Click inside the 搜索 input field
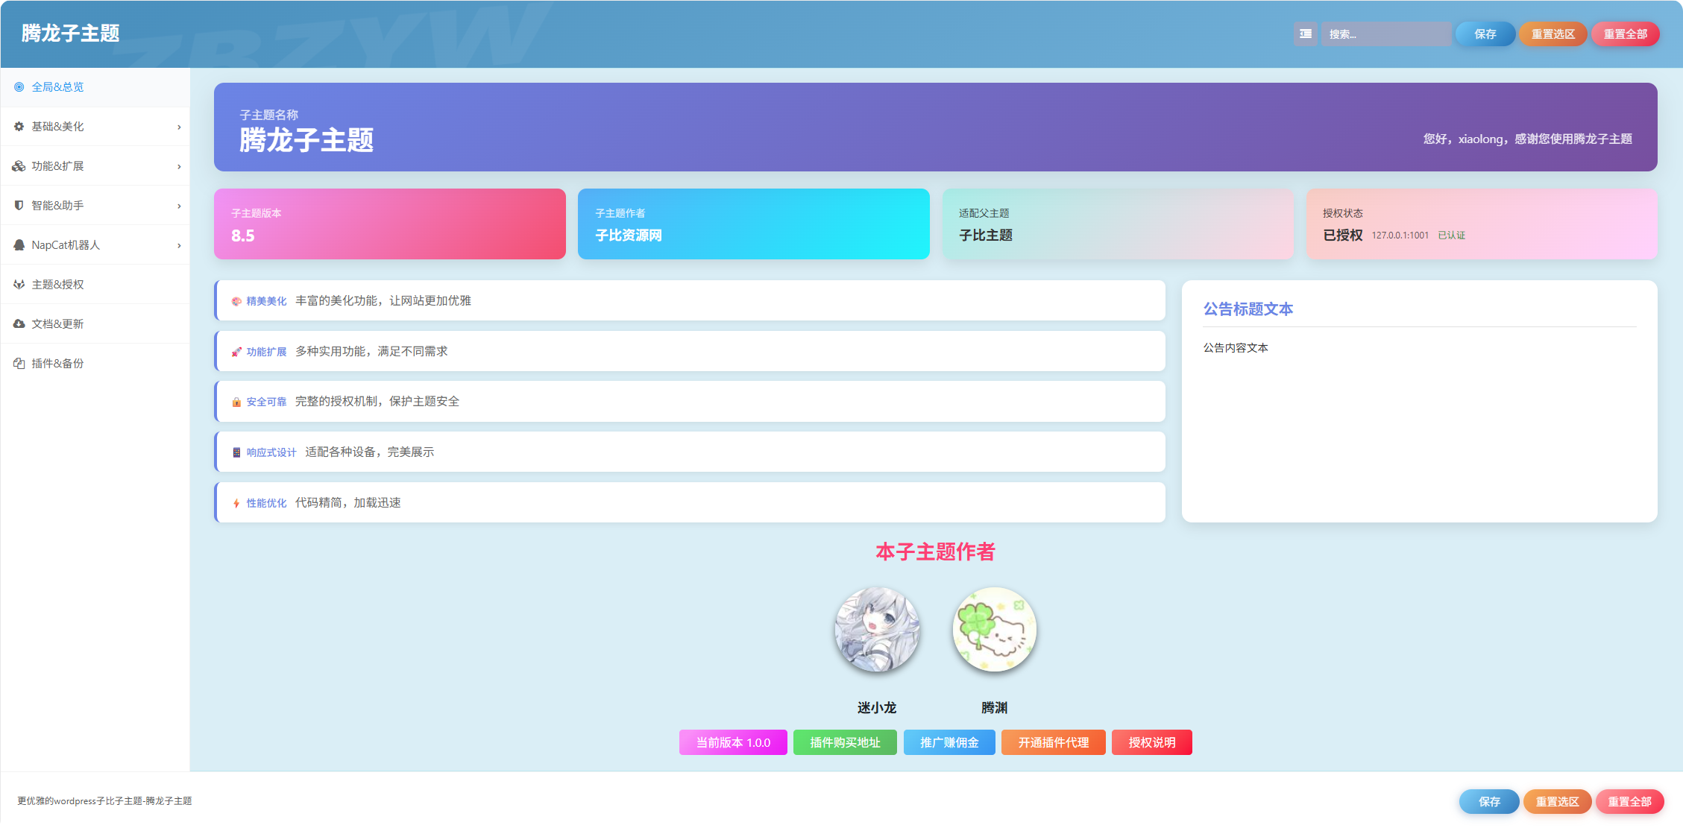Image resolution: width=1683 pixels, height=831 pixels. (1386, 34)
